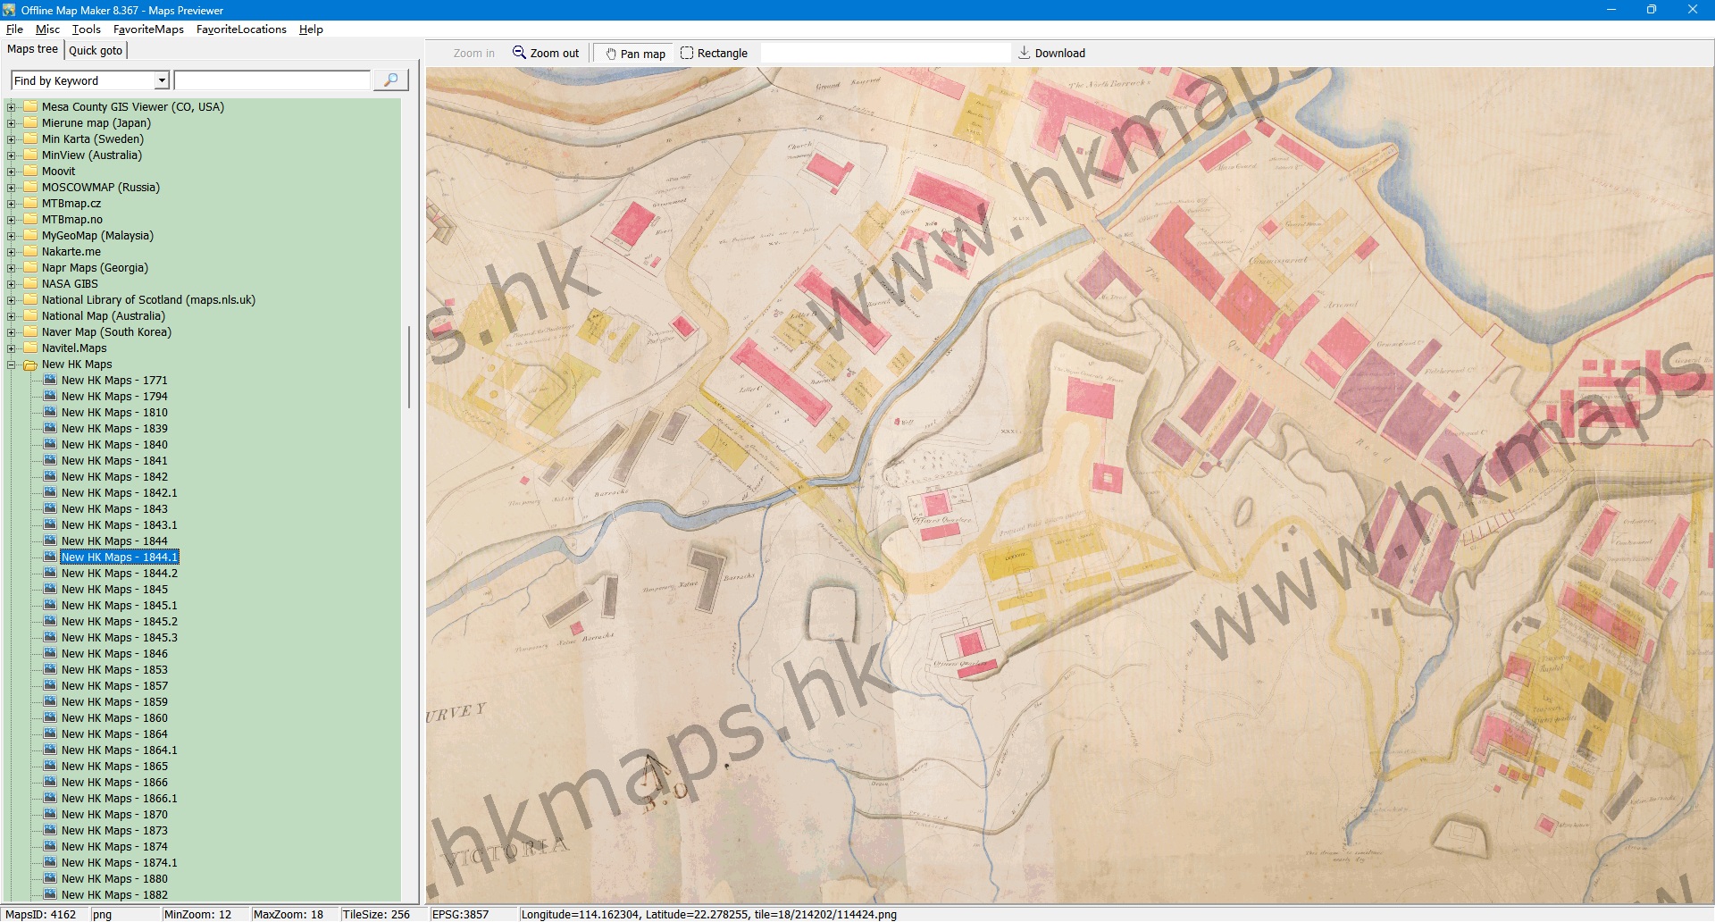This screenshot has height=922, width=1715.
Task: Open the Find by Keyword dropdown
Action: click(162, 81)
